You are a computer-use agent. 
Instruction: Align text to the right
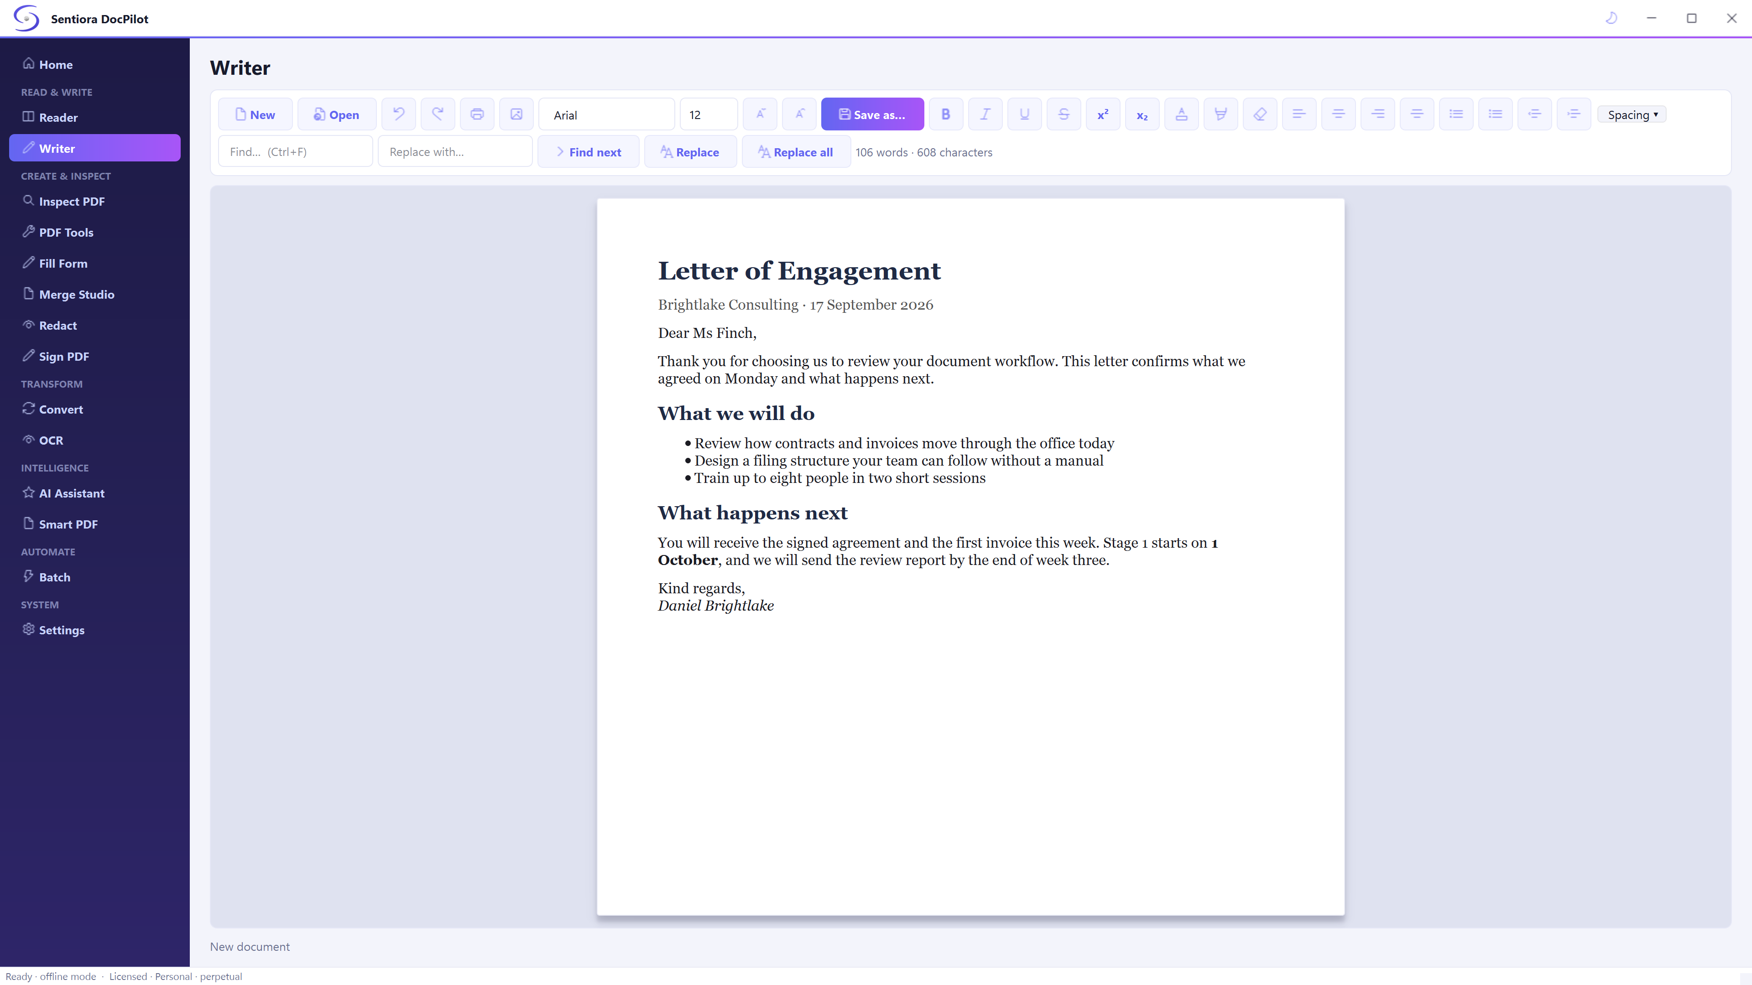1378,114
